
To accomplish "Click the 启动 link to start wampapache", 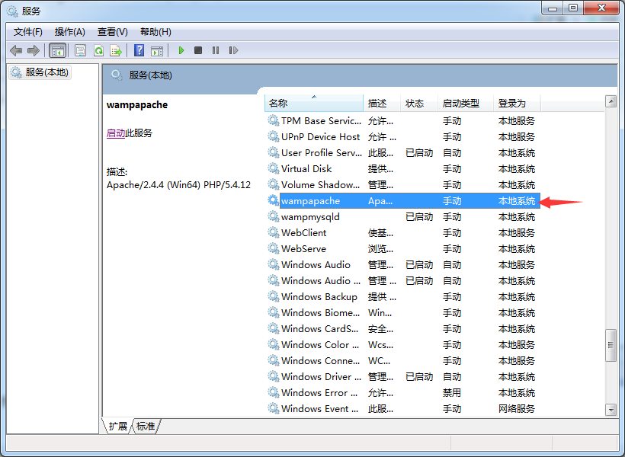I will (x=116, y=133).
